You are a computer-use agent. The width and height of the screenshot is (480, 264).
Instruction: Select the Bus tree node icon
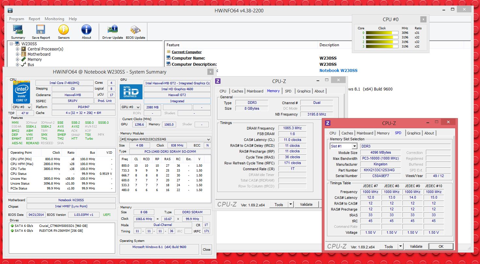pos(24,65)
